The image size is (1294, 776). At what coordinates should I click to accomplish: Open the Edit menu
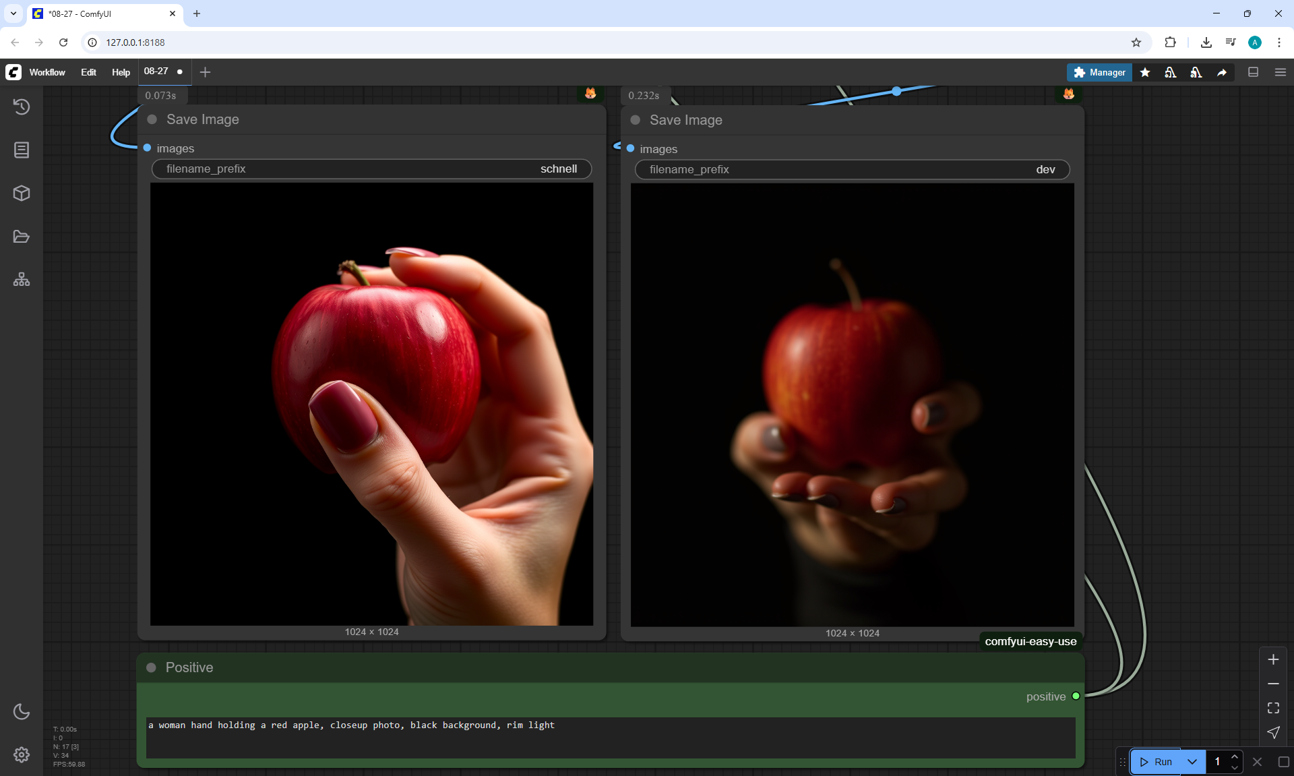click(88, 72)
